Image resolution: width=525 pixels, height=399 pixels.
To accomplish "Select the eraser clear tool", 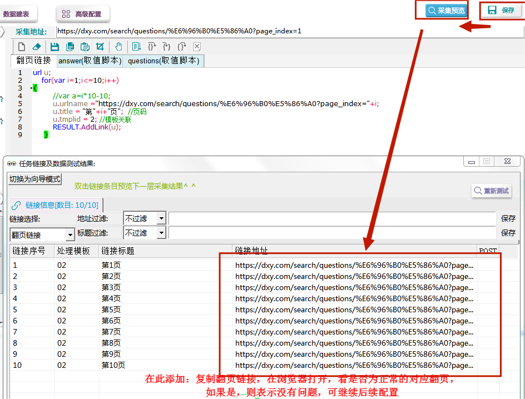I will pos(37,47).
